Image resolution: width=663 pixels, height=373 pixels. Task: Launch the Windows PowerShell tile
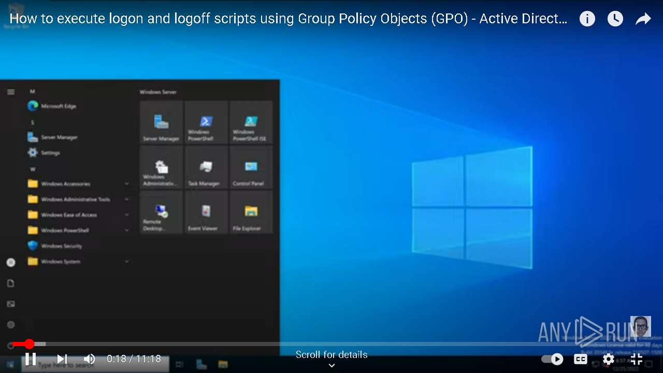click(x=206, y=122)
